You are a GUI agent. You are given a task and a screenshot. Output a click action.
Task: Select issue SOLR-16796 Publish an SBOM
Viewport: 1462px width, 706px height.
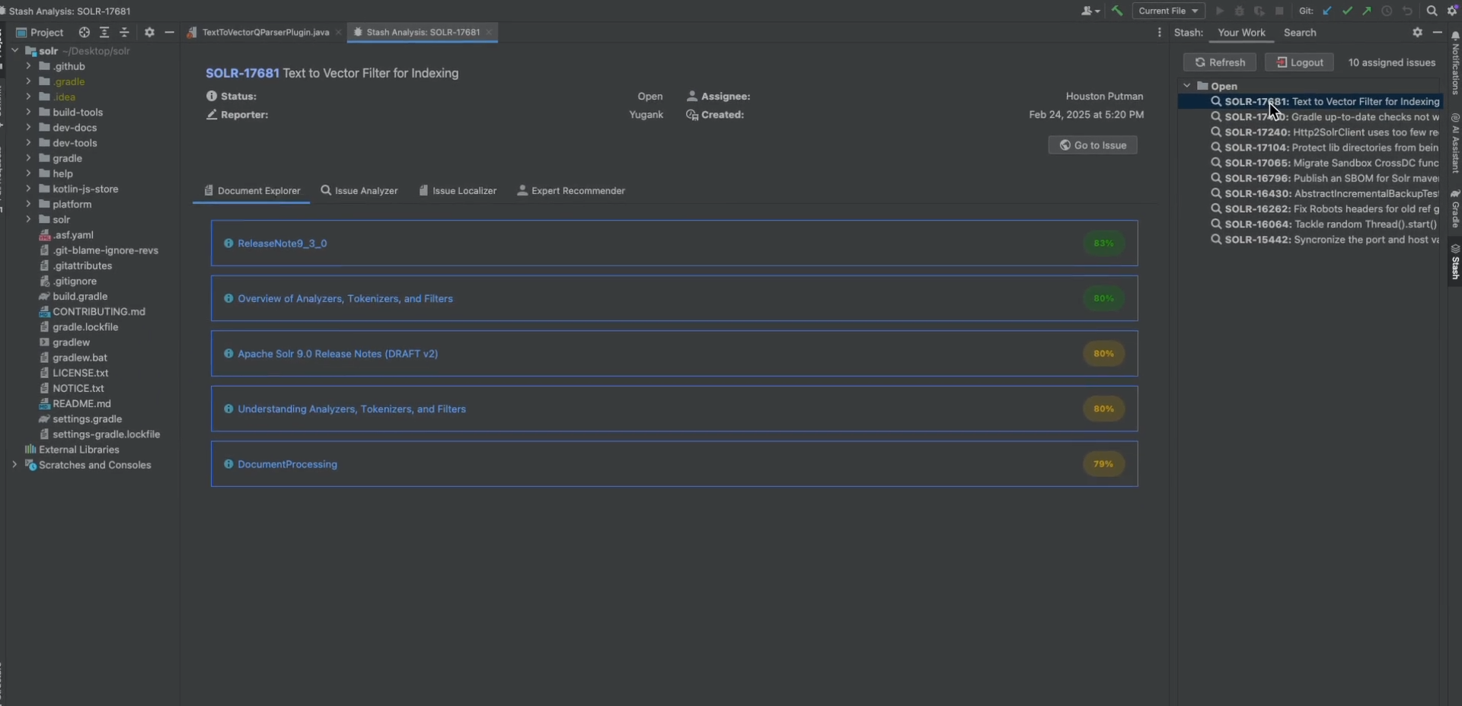(x=1324, y=178)
